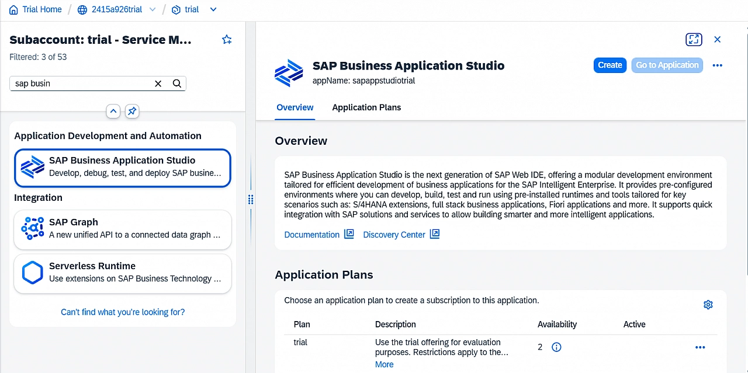Expand the trial subaccount breadcrumb dropdown
Image resolution: width=748 pixels, height=373 pixels.
pyautogui.click(x=213, y=9)
